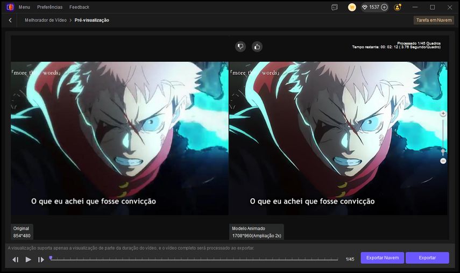Click the Exportar button
Screen dimensions: 460x273
427,258
